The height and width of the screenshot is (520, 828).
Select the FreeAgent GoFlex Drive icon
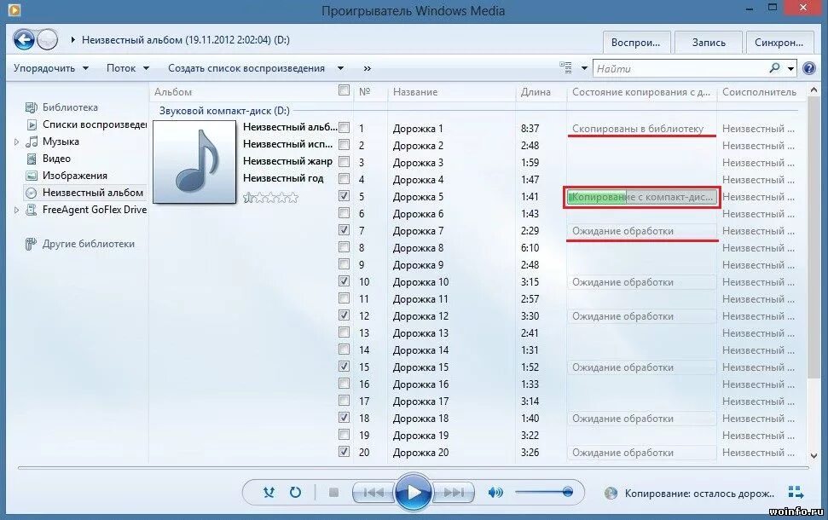pyautogui.click(x=32, y=210)
